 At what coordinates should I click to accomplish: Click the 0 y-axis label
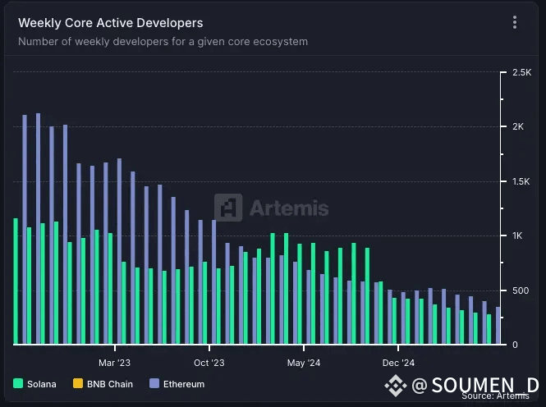point(515,345)
